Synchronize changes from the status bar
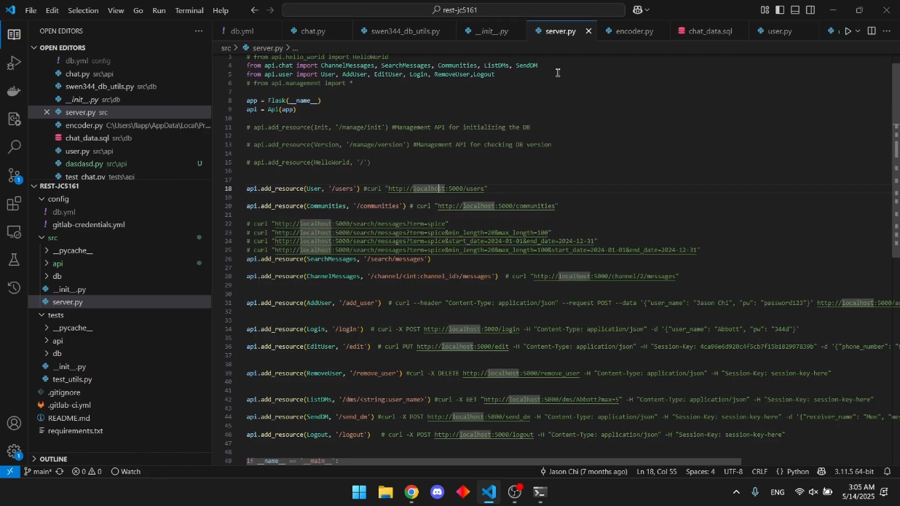Image resolution: width=900 pixels, height=506 pixels. (59, 472)
